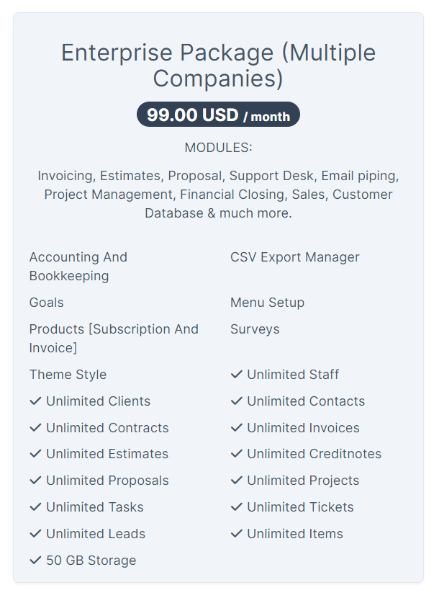Click the checkmark icon beside Unlimited Clients
439x598 pixels.
[35, 401]
